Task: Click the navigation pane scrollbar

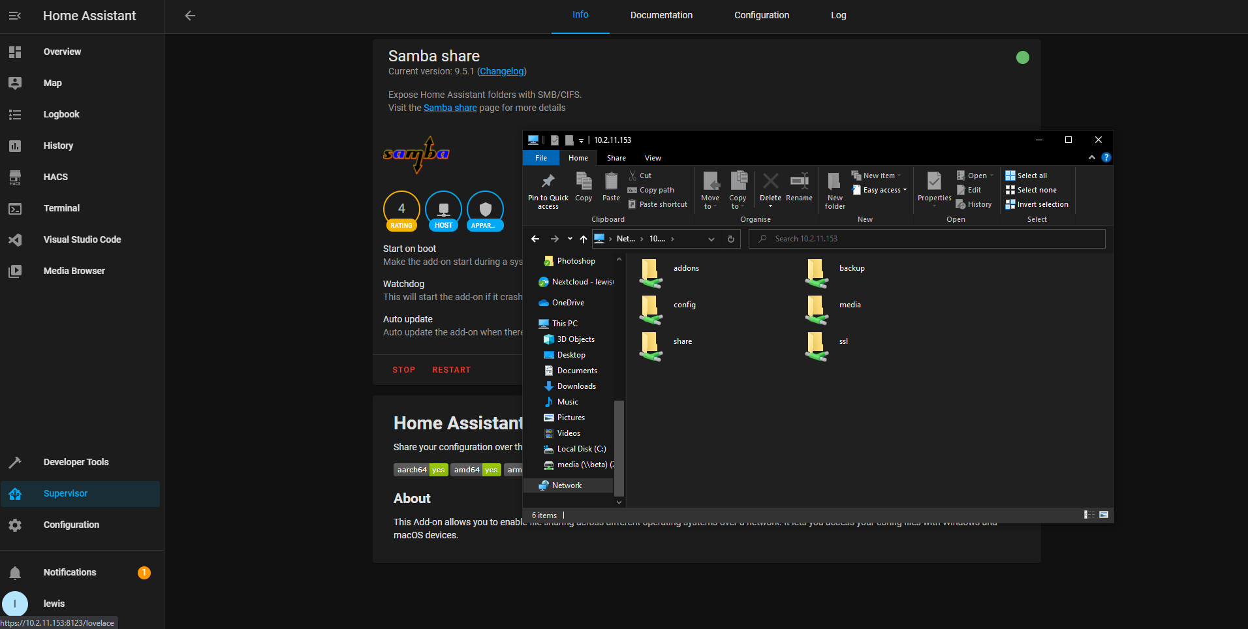Action: [619, 448]
